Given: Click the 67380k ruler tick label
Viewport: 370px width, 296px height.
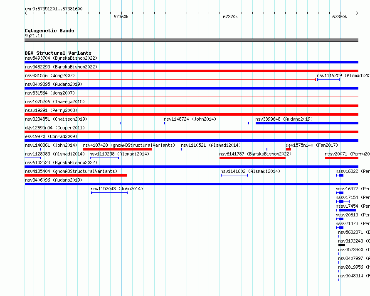Looking at the screenshot, I should (x=340, y=17).
